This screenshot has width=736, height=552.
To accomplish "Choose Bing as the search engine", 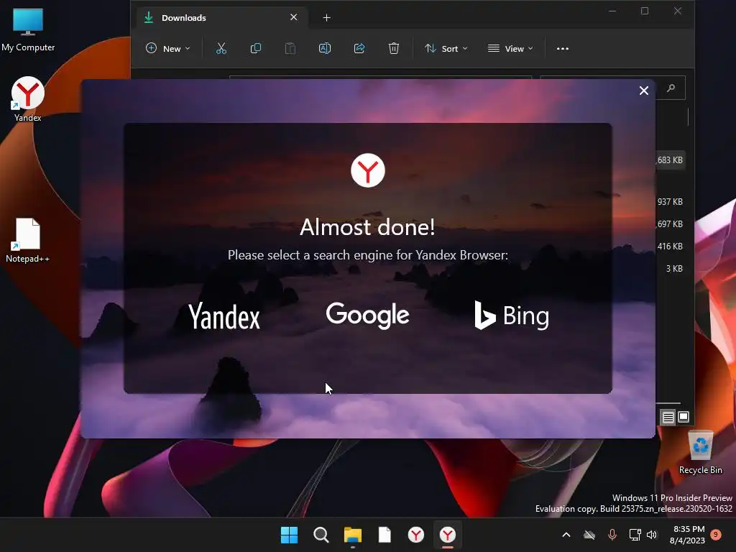I will [512, 316].
